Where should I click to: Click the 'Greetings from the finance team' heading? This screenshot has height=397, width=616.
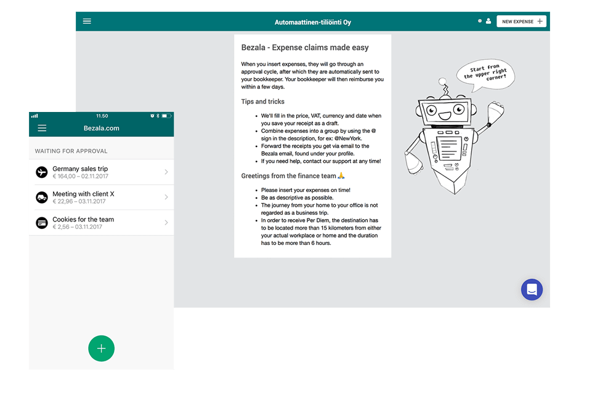pyautogui.click(x=288, y=176)
